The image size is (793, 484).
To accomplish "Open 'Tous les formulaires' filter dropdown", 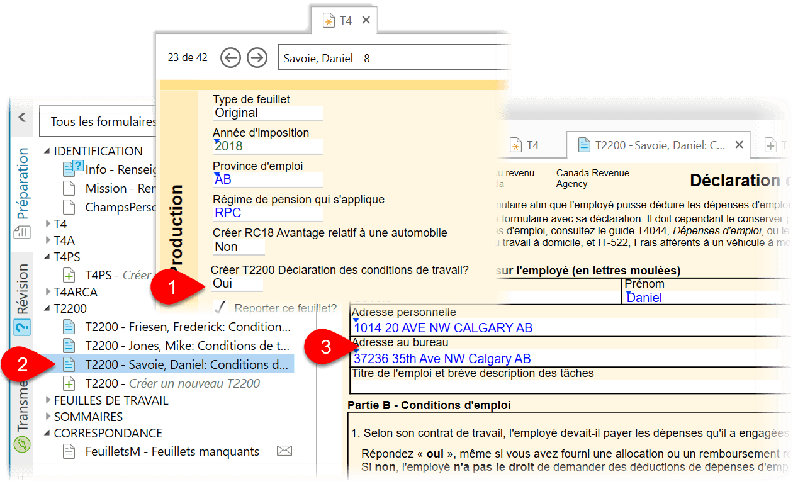I will pyautogui.click(x=98, y=121).
